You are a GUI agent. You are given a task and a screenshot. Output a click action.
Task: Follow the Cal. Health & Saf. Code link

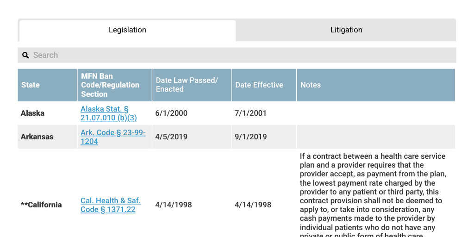110,205
